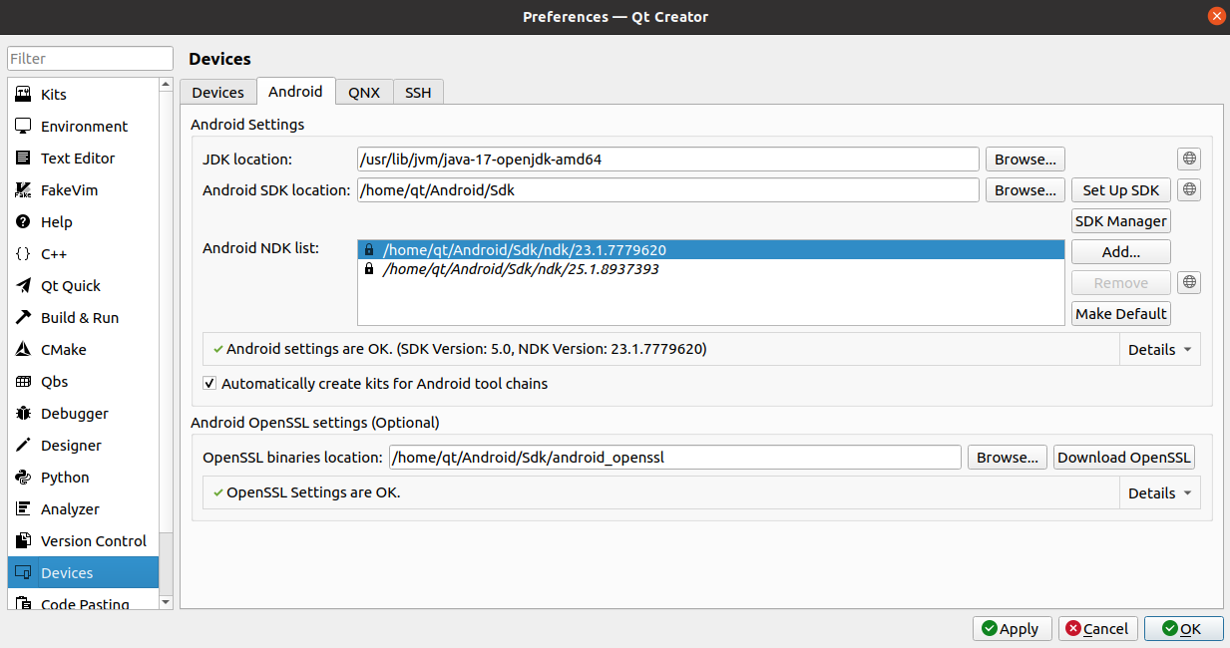
Task: Open the SDK Manager
Action: (x=1121, y=221)
